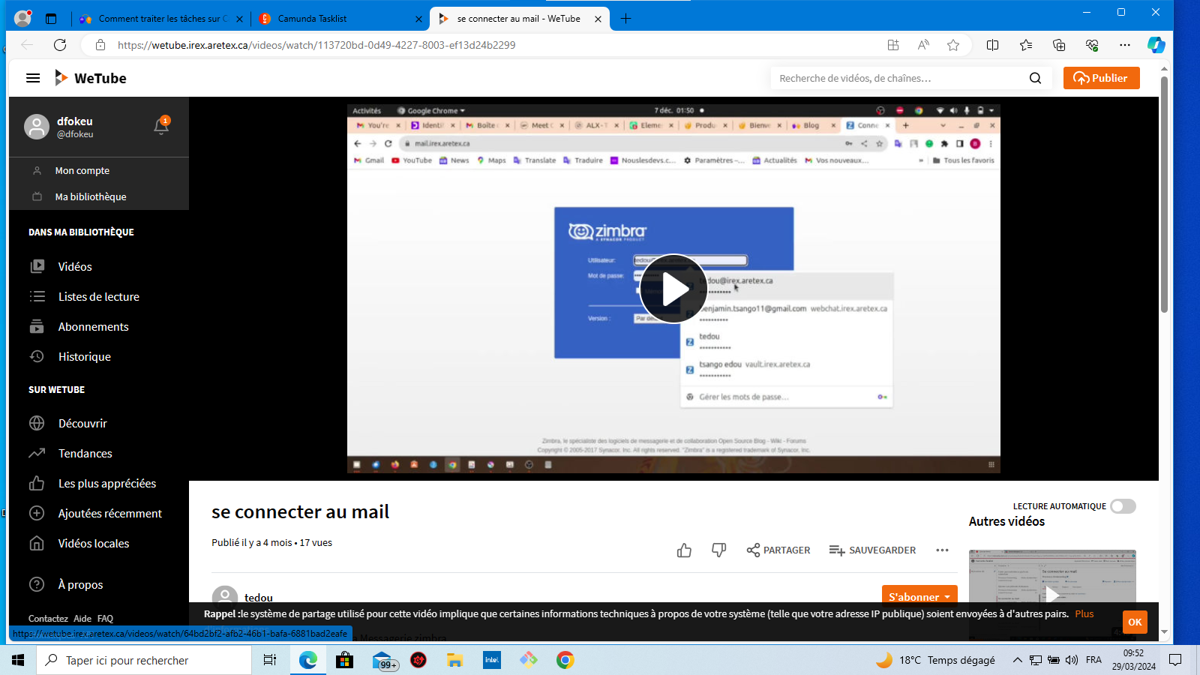Refresh the page
This screenshot has width=1200, height=675.
[x=60, y=45]
